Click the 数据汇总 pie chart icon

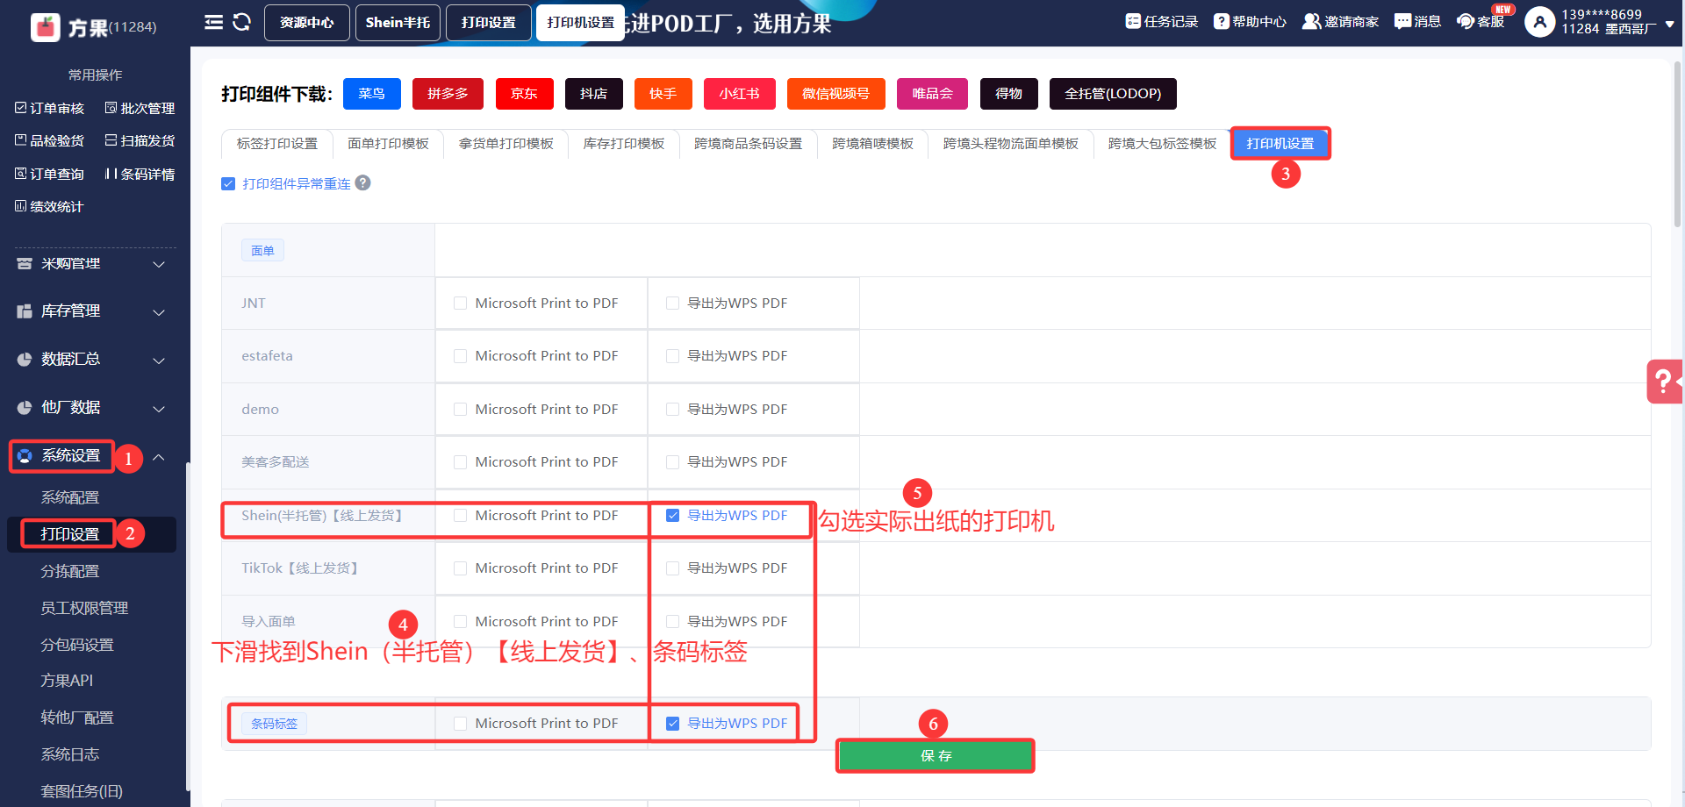[25, 360]
